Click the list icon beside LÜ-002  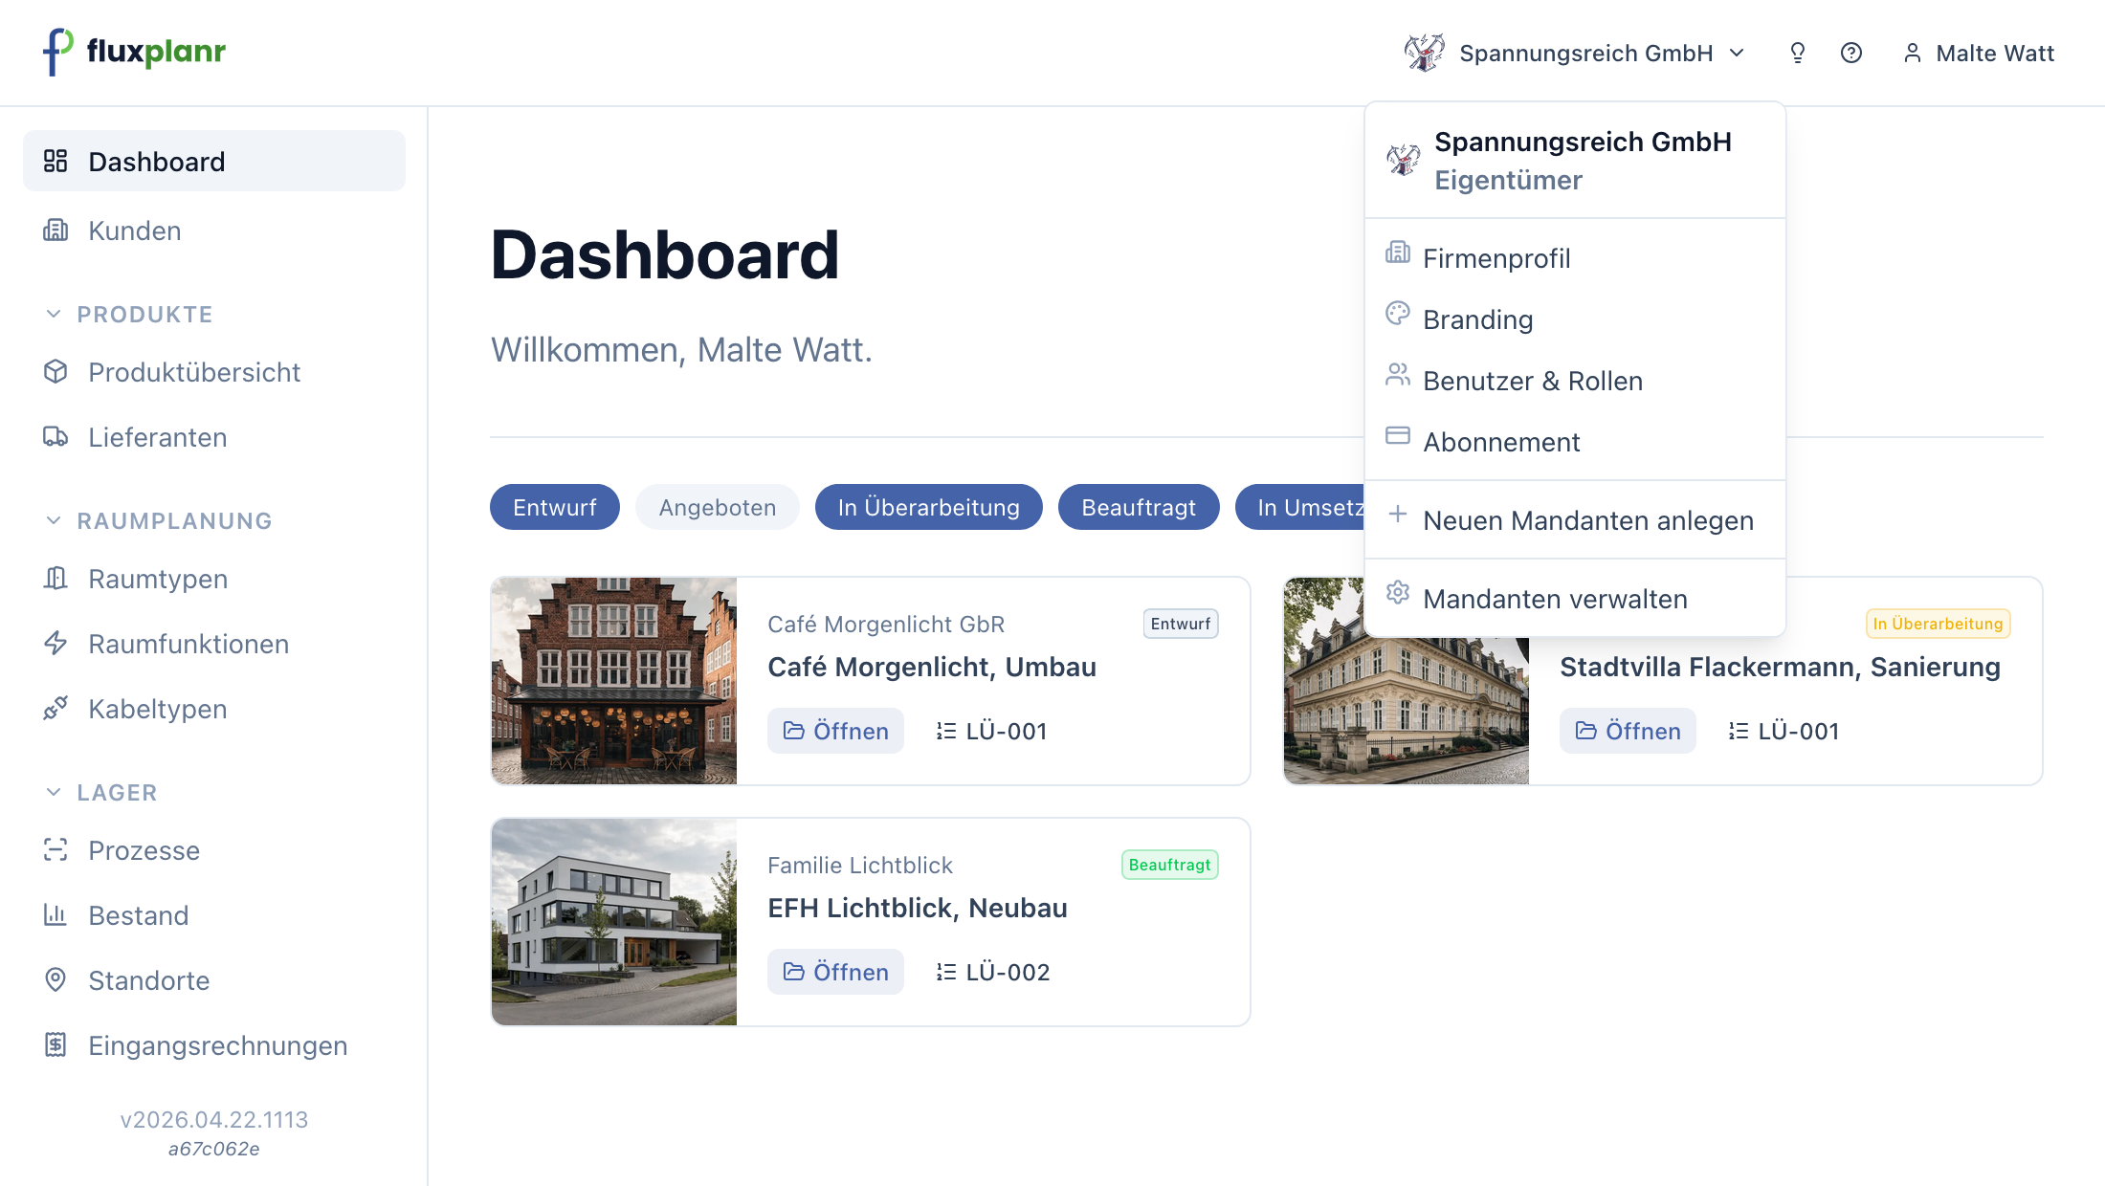pyautogui.click(x=946, y=972)
